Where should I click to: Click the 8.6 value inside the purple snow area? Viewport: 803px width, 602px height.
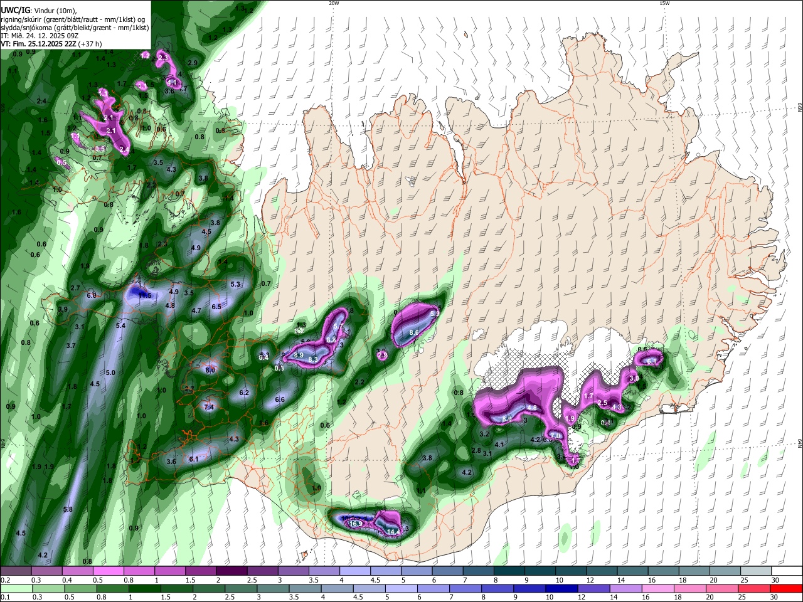pos(414,332)
